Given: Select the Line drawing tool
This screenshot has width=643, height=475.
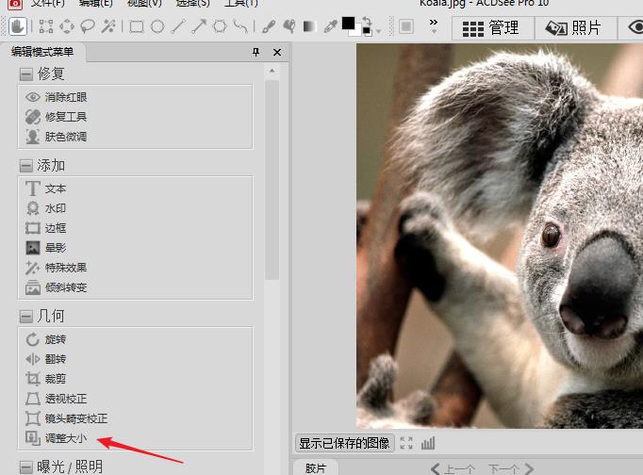Looking at the screenshot, I should click(178, 26).
